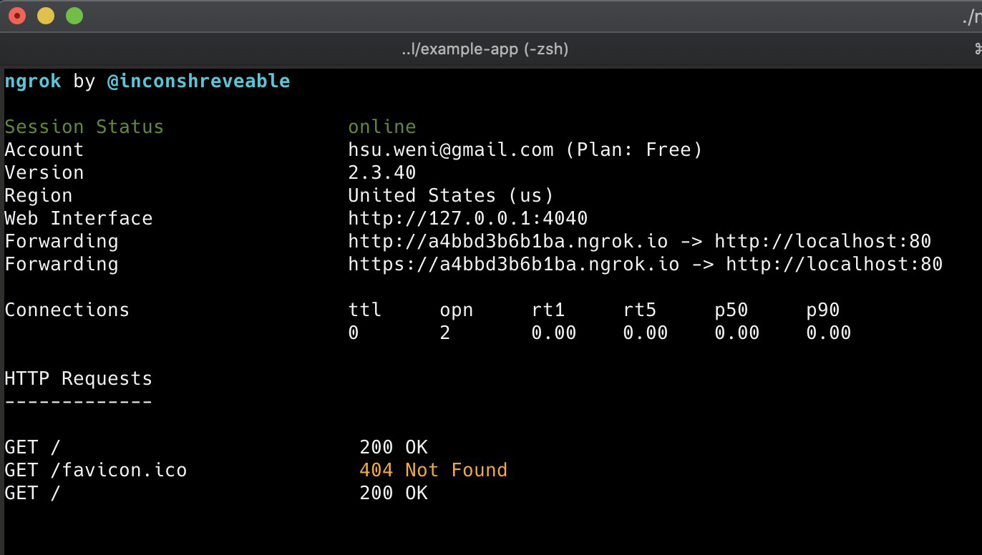
Task: Click the 'United States (us)' region value
Action: (x=451, y=195)
